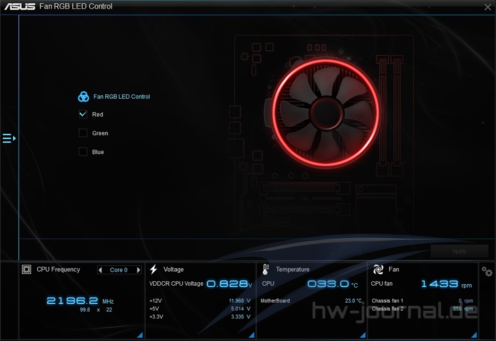Screen dimensions: 496x341
Task: Click the CPU Frequency chip icon
Action: click(26, 270)
